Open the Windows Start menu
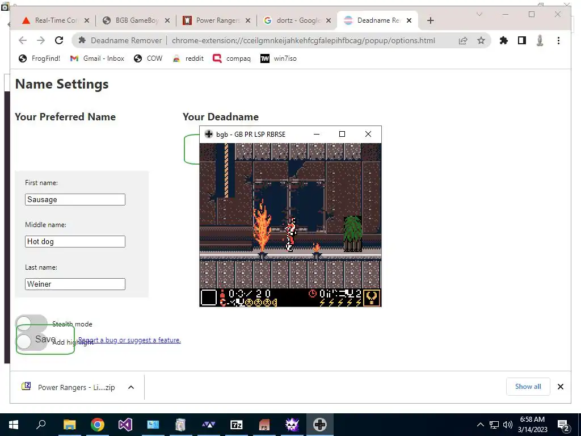The image size is (581, 436). [14, 425]
